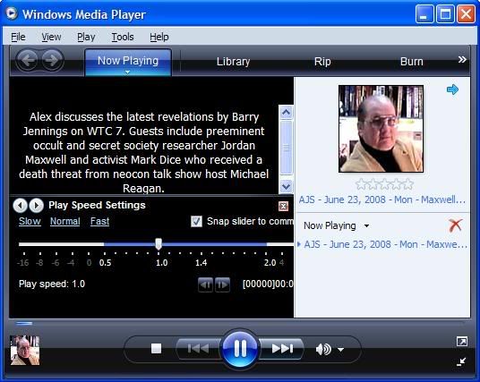Click the 2.0 speed scale label
Image resolution: width=480 pixels, height=382 pixels.
[x=270, y=263]
